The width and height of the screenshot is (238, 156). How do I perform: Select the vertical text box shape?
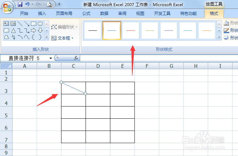pos(13,24)
